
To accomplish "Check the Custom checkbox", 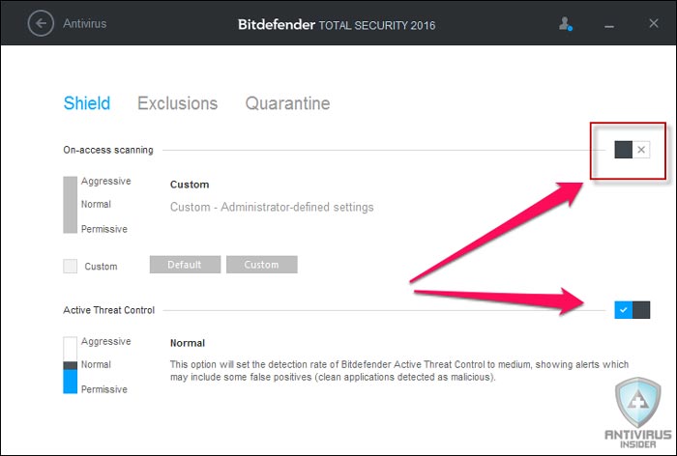I will click(70, 266).
